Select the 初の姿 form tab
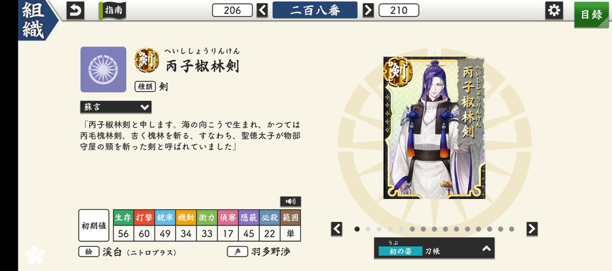Viewport: 612px width, 271px height. [400, 251]
